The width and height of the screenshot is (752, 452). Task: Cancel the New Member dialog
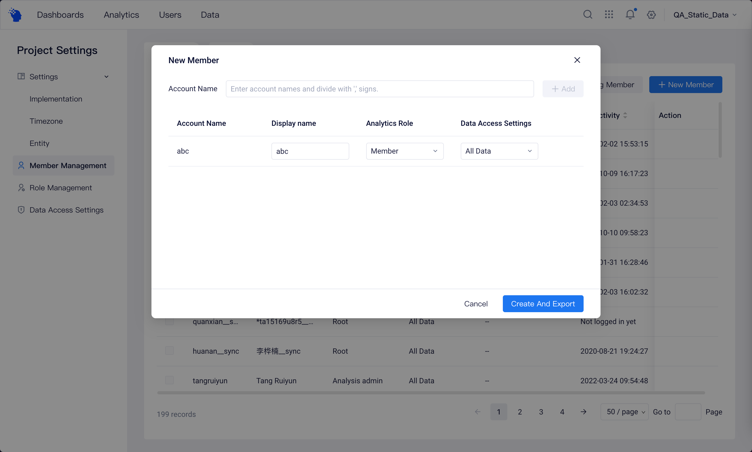[476, 303]
